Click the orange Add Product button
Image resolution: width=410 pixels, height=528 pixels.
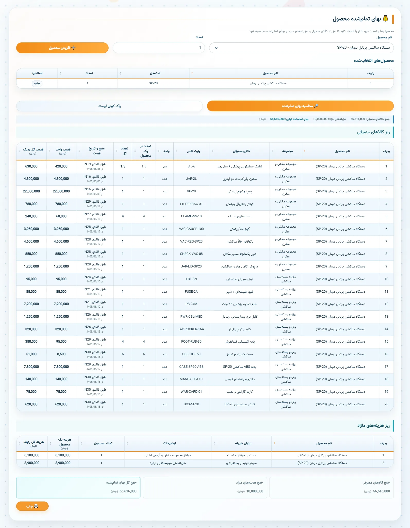tap(62, 48)
